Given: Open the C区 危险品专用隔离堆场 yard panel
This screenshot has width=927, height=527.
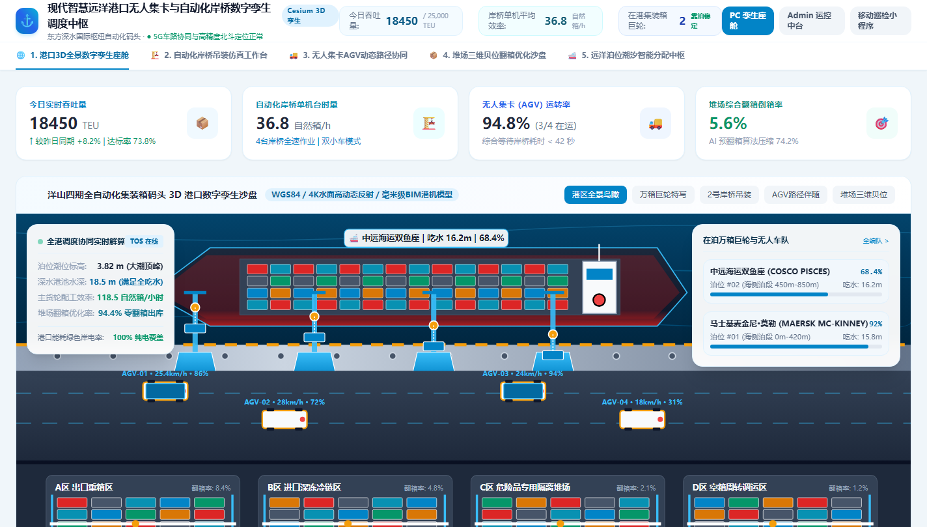Looking at the screenshot, I should 568,501.
